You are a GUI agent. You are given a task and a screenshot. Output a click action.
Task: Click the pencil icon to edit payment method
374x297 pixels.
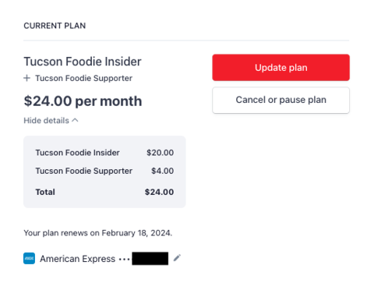click(177, 258)
